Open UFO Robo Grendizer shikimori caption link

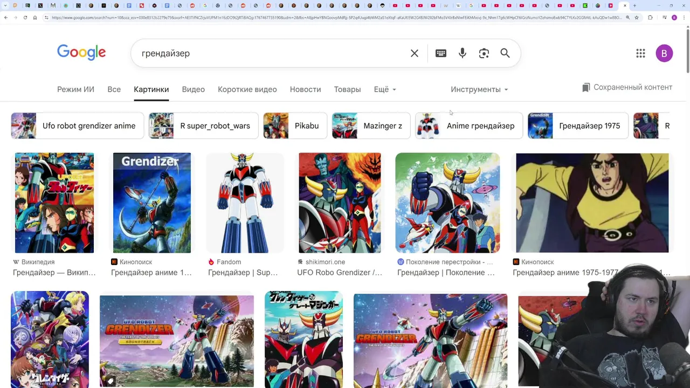tap(340, 273)
